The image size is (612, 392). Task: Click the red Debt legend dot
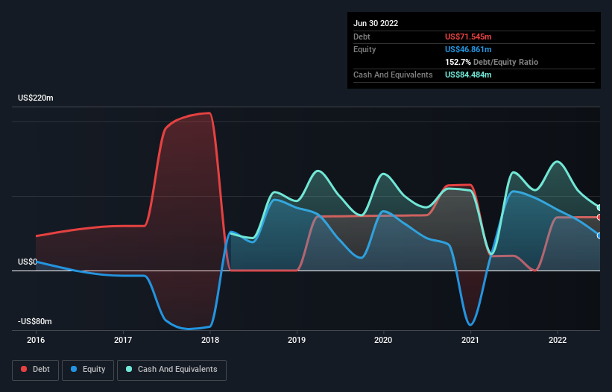point(24,369)
